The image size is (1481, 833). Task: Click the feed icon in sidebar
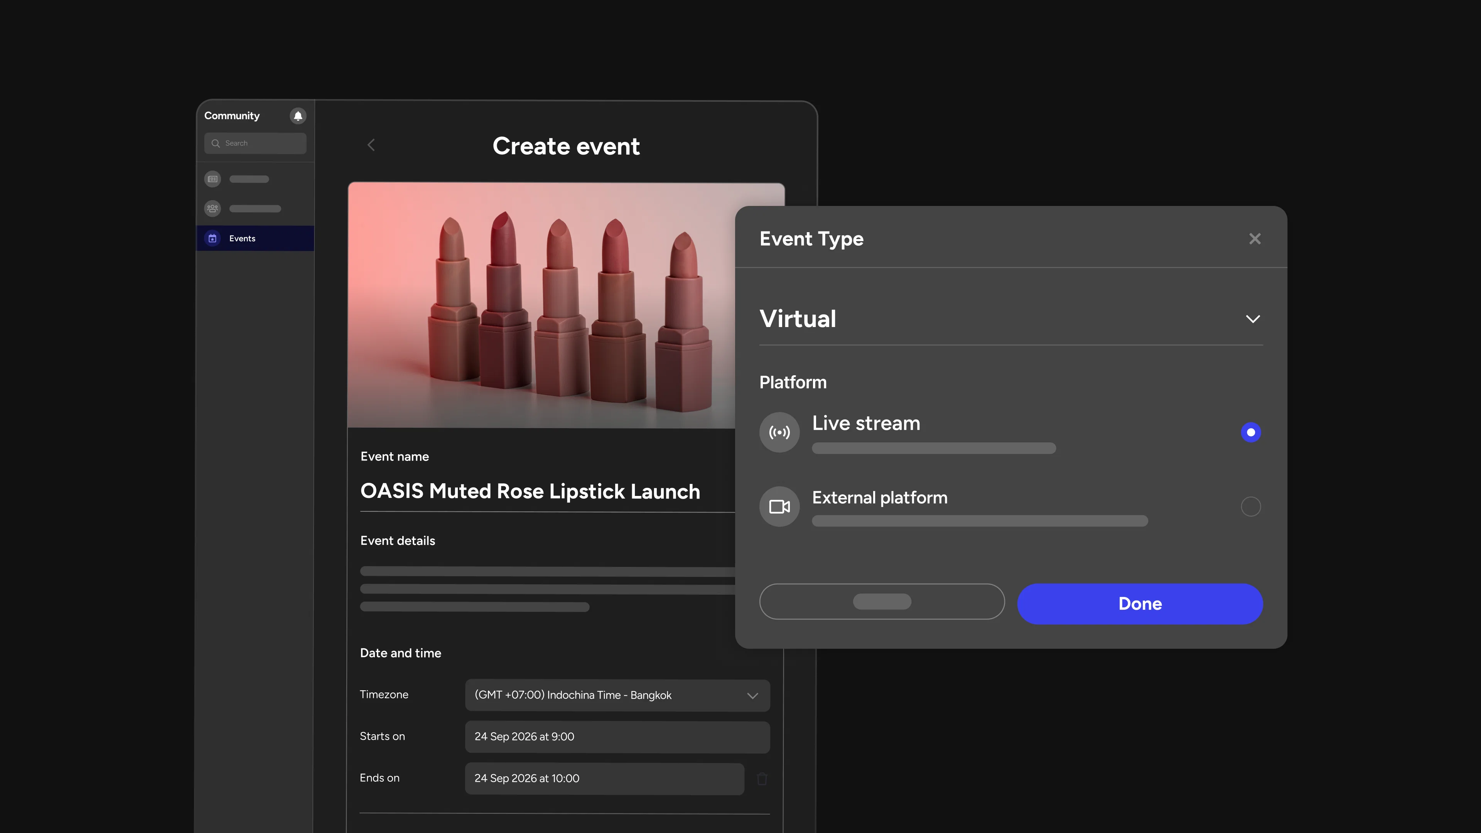pyautogui.click(x=213, y=179)
